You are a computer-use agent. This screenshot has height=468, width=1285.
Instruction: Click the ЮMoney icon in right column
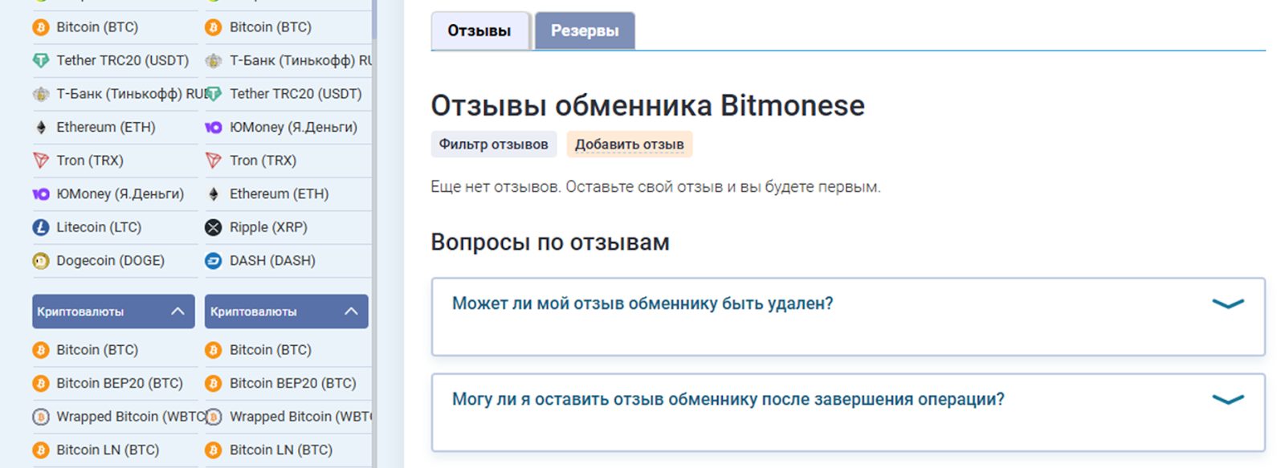[x=213, y=127]
